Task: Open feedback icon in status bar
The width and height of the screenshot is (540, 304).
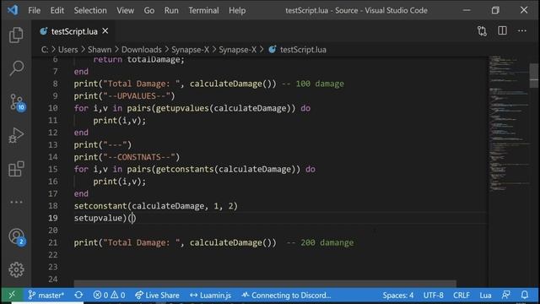Action: click(x=506, y=295)
